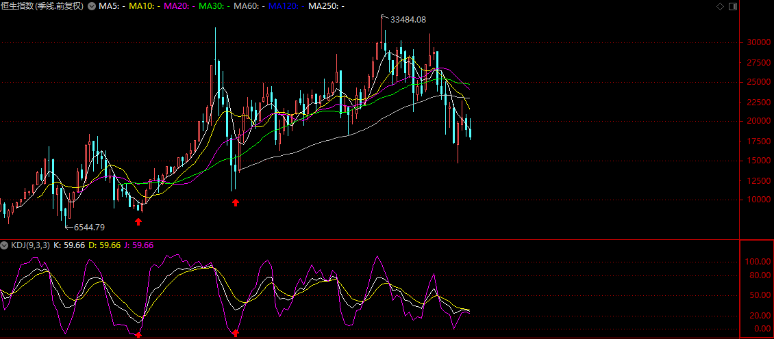Image resolution: width=774 pixels, height=339 pixels.
Task: Toggle the side panel layout icon
Action: click(733, 6)
